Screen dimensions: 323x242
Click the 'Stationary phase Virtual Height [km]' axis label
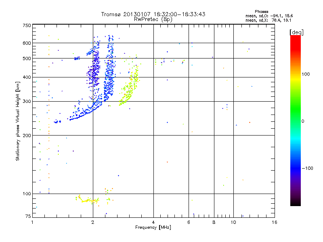pos(17,121)
